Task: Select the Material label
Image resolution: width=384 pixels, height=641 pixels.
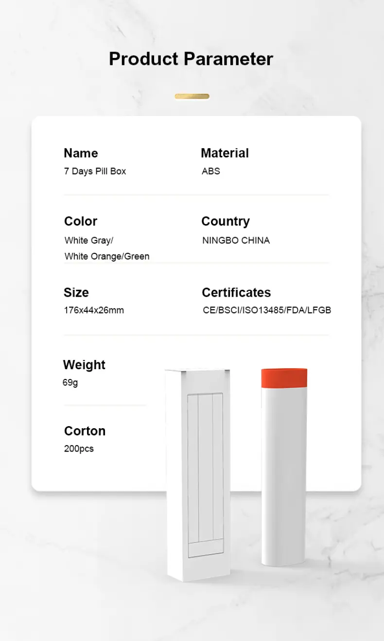Action: tap(225, 153)
